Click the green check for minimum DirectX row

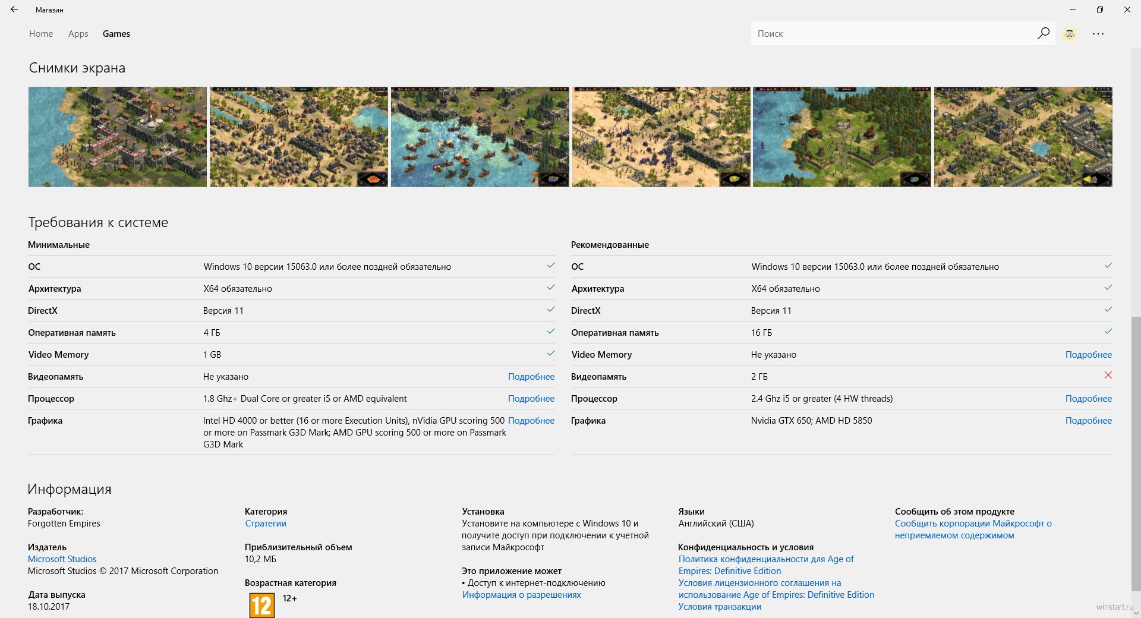[x=551, y=310]
